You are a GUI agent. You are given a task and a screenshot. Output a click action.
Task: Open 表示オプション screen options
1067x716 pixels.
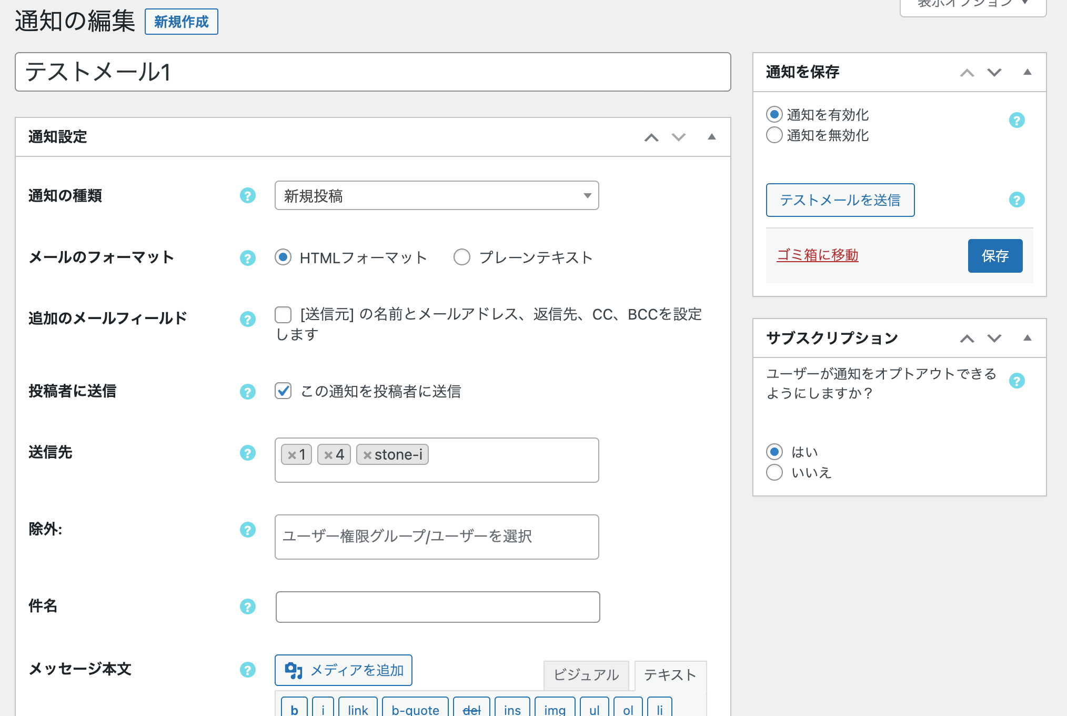973,5
